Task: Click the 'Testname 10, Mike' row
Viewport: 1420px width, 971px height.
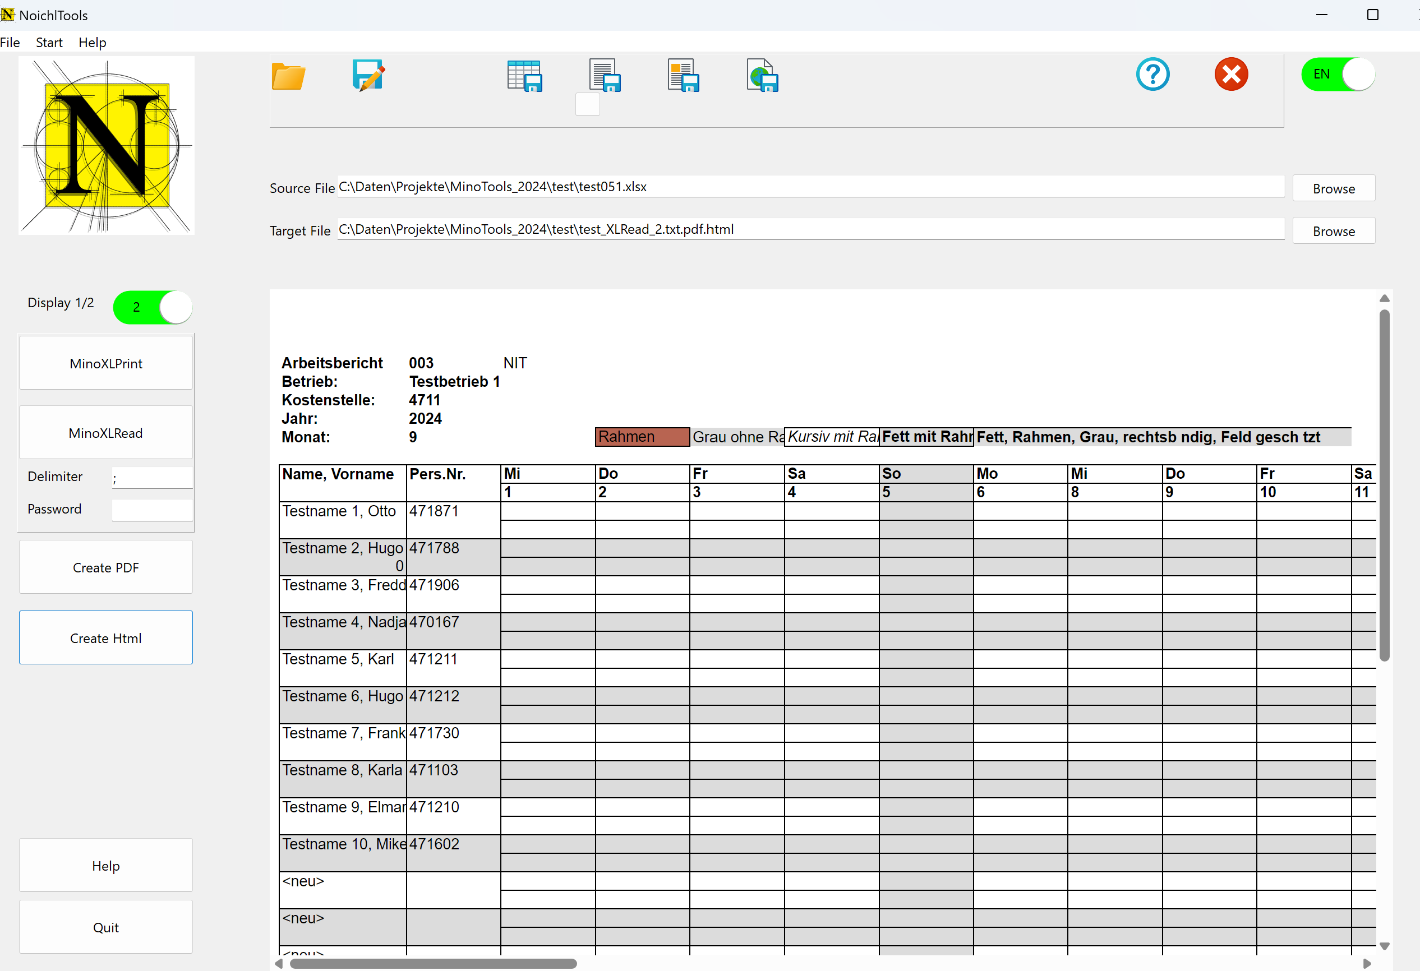Action: (343, 853)
